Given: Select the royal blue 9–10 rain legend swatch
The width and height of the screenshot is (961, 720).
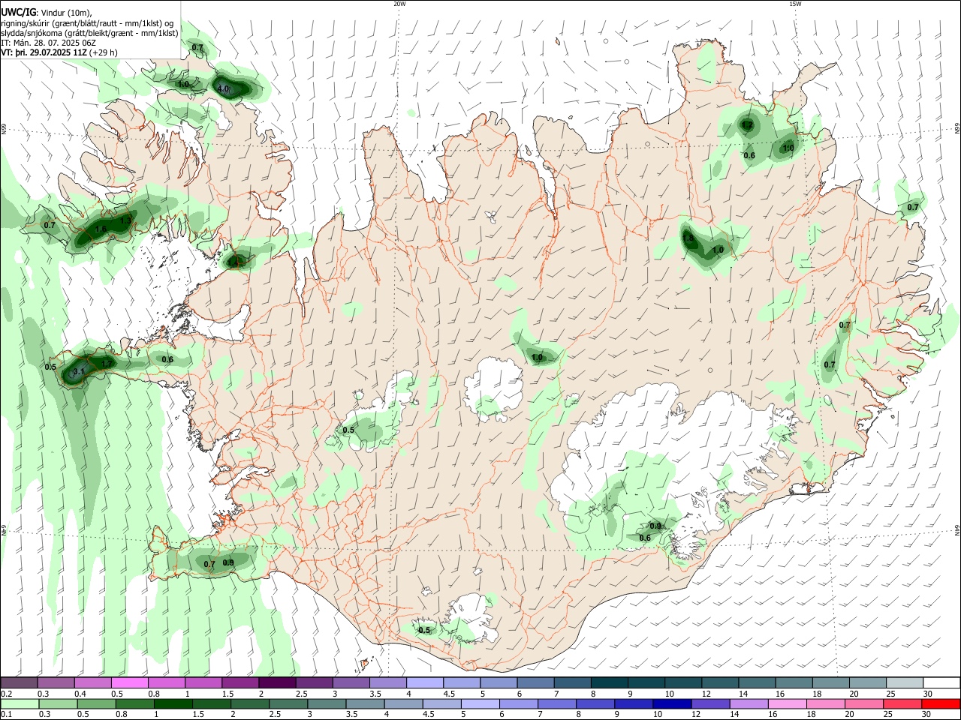Looking at the screenshot, I should [x=634, y=703].
